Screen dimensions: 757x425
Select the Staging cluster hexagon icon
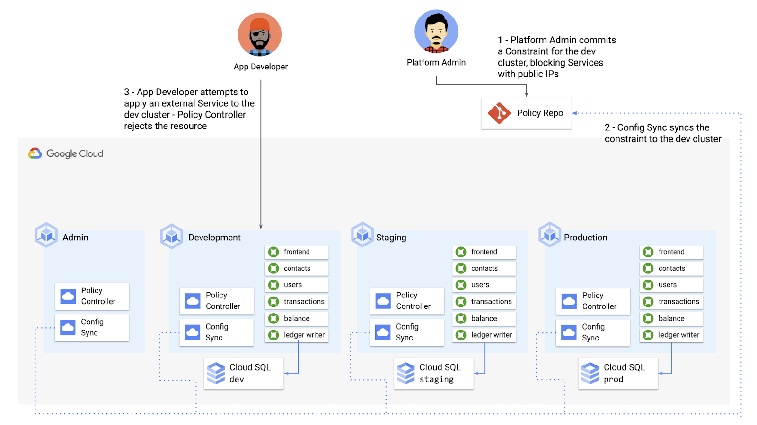tap(362, 235)
